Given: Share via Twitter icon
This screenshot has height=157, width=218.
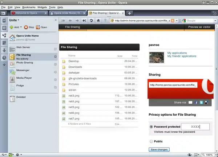Looking at the screenshot, I should 201,103.
